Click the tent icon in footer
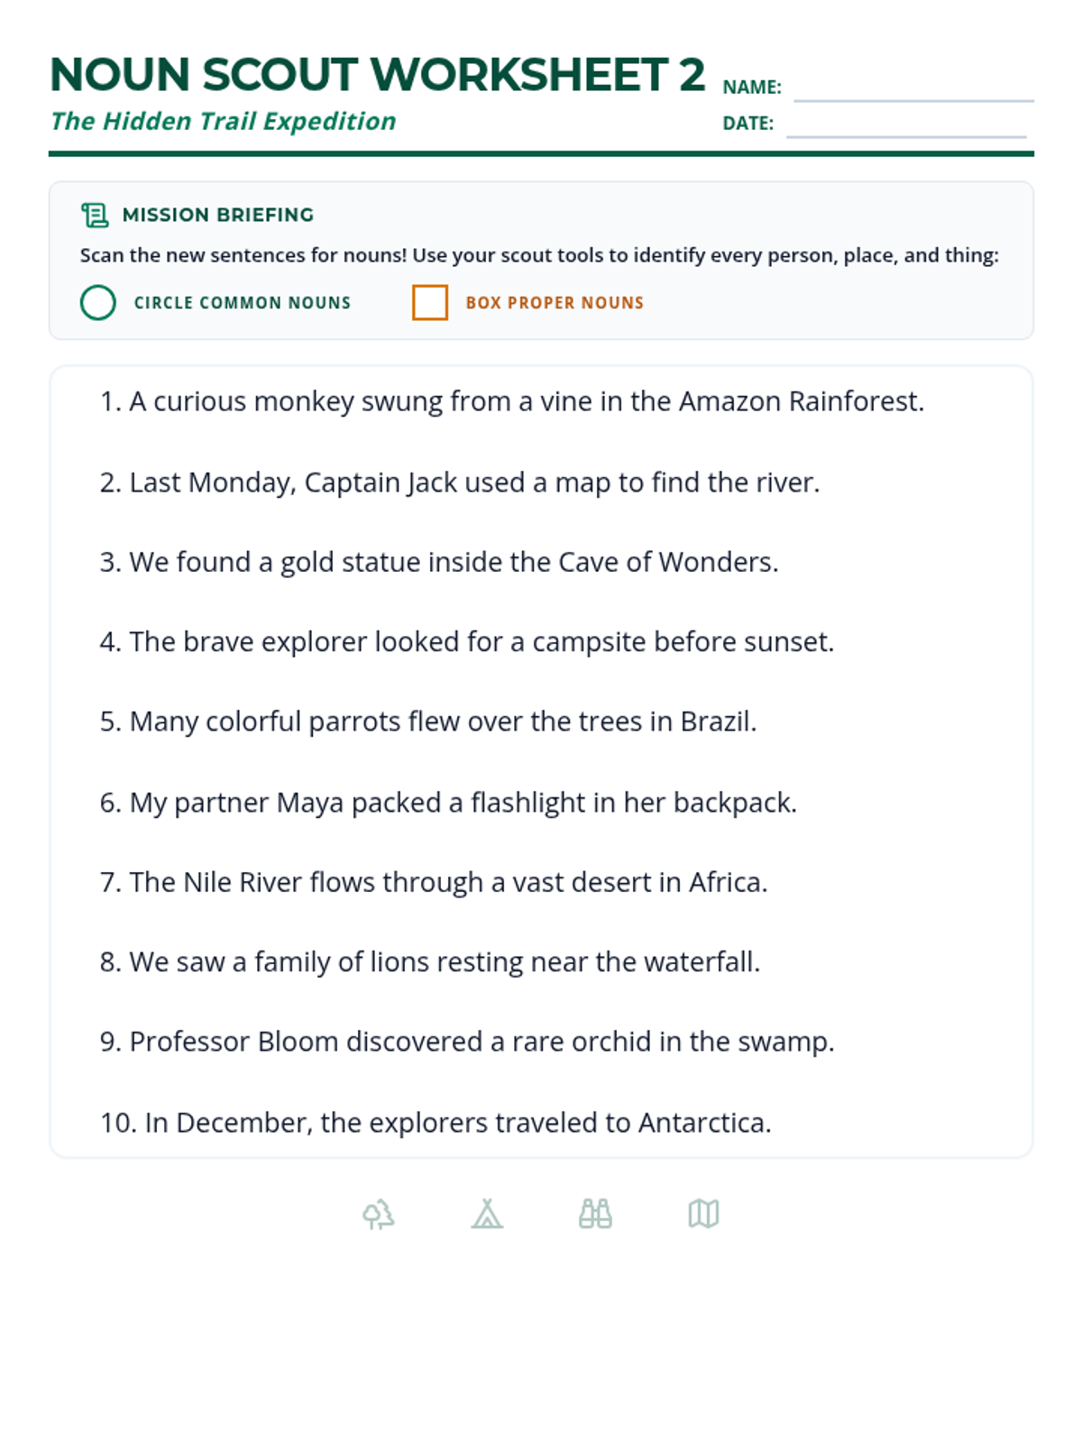Image resolution: width=1082 pixels, height=1443 pixels. point(487,1214)
